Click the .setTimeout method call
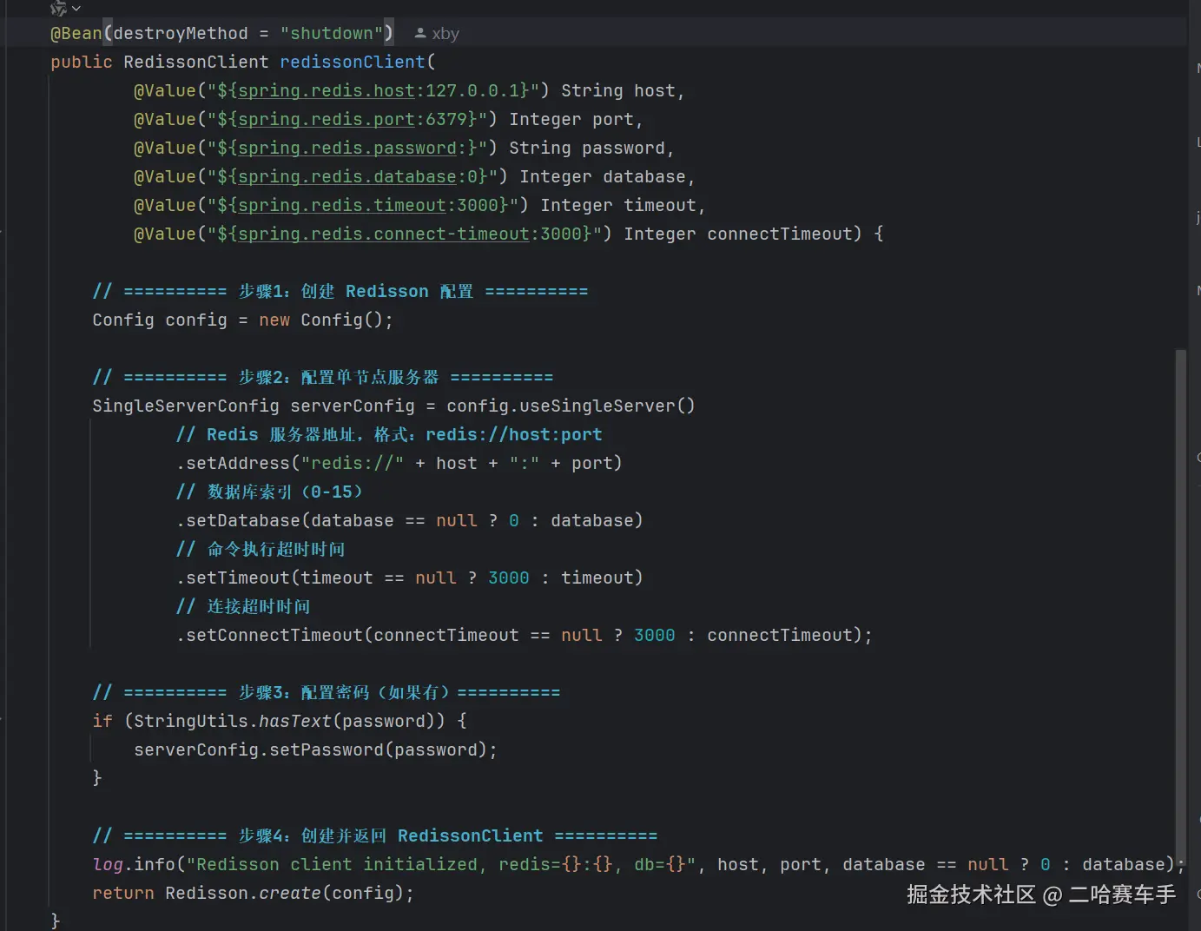The image size is (1201, 931). pos(410,578)
